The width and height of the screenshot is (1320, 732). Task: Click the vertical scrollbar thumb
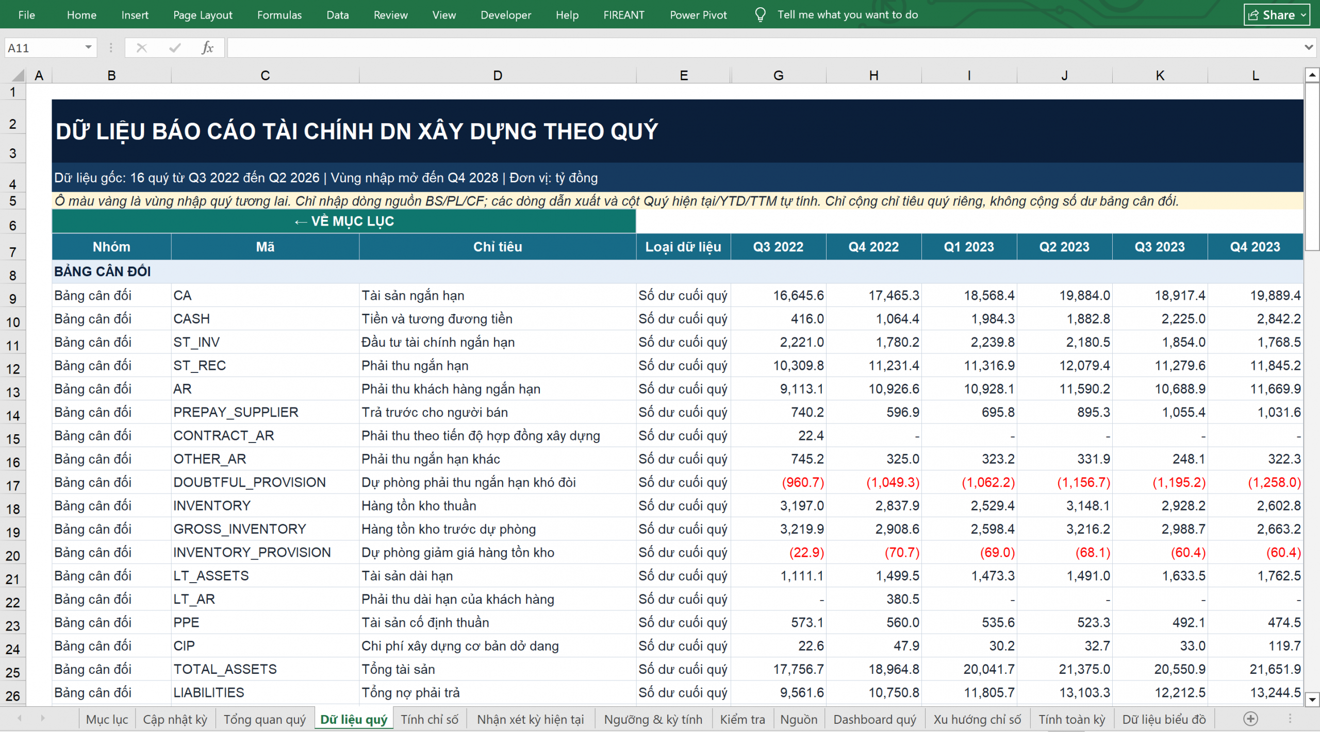pos(1312,167)
